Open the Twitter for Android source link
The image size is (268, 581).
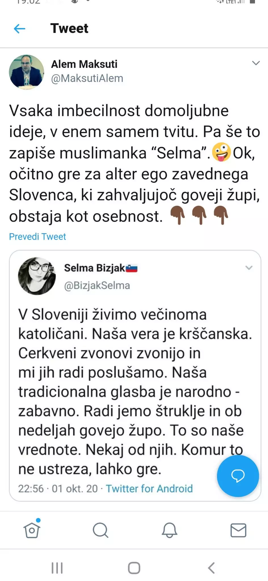click(x=149, y=489)
